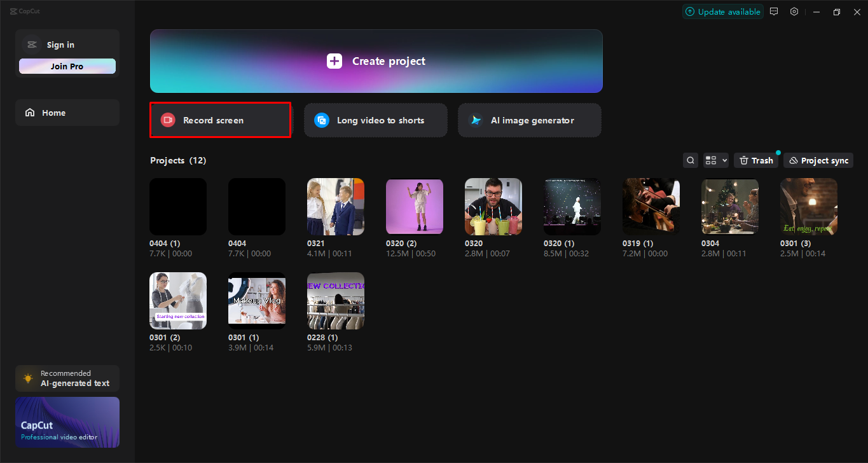Open the Recommended AI-generated text card
Screen dimensions: 868x463
pos(67,378)
